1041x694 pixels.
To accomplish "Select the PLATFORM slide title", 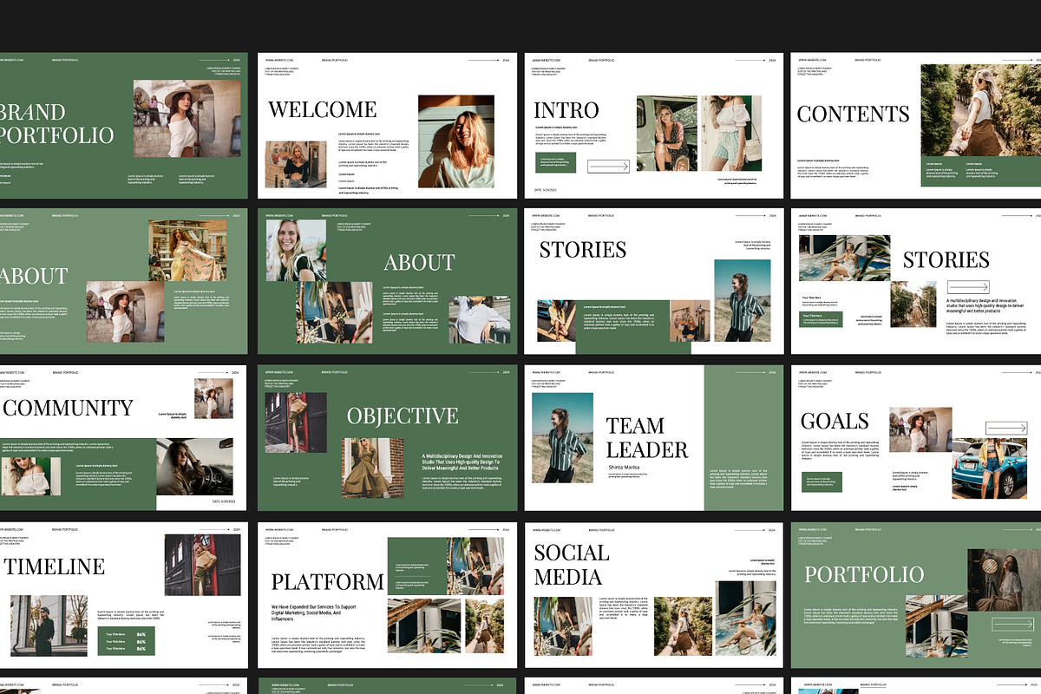I will pyautogui.click(x=327, y=581).
